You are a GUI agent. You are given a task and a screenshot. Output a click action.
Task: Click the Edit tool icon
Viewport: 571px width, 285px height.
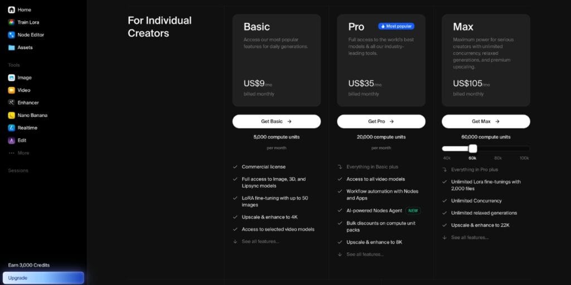pos(11,140)
